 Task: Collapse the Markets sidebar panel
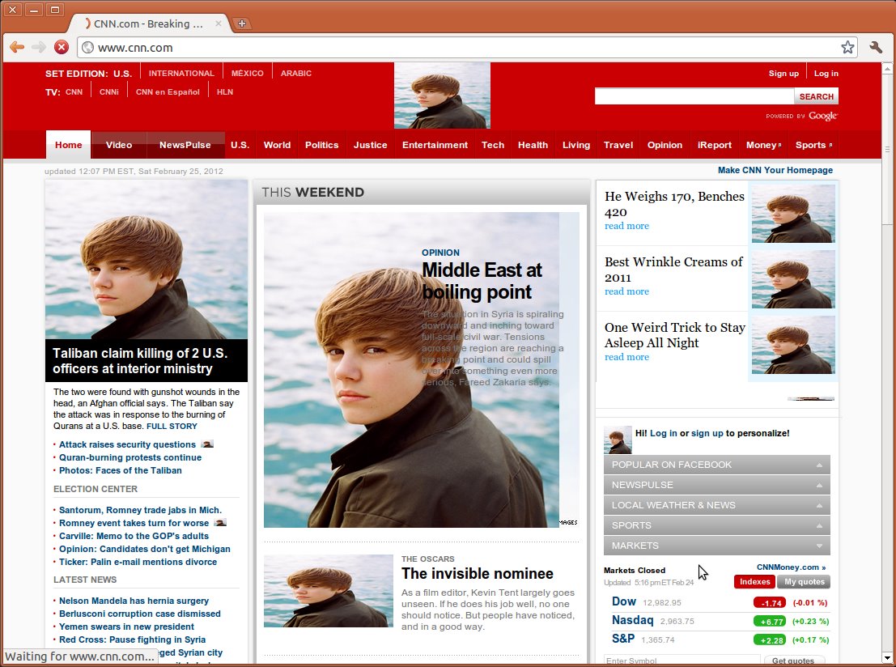click(716, 546)
